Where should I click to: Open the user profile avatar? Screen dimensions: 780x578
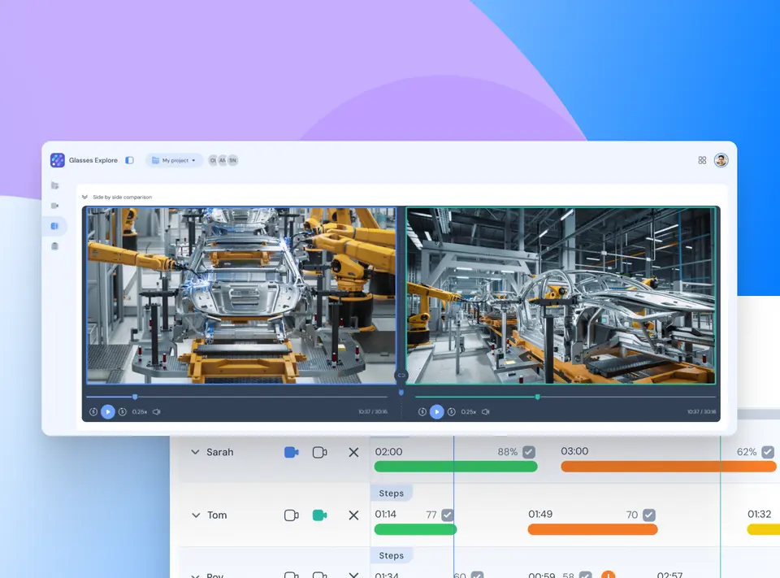click(x=721, y=160)
